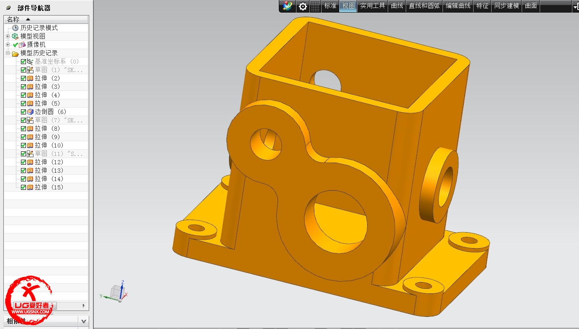Expand the 摄像机 tree node

pos(8,44)
